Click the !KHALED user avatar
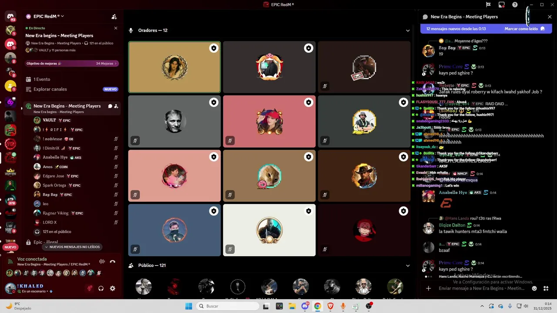 click(x=10, y=288)
